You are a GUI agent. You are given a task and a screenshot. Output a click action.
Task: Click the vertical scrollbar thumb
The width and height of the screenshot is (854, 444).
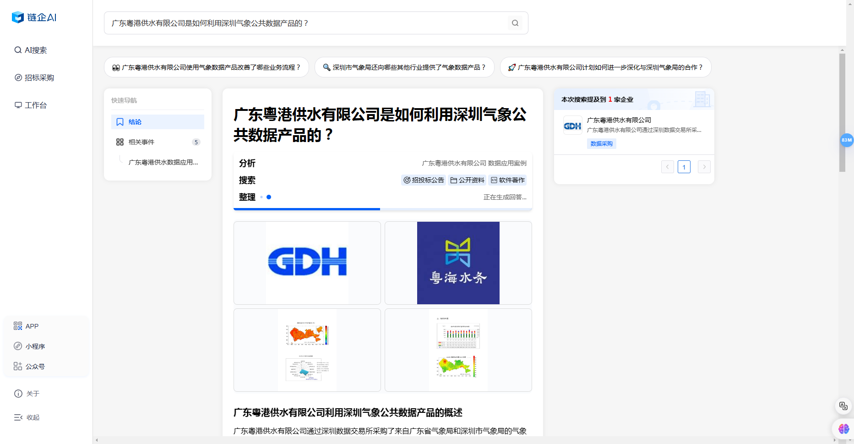click(x=842, y=113)
